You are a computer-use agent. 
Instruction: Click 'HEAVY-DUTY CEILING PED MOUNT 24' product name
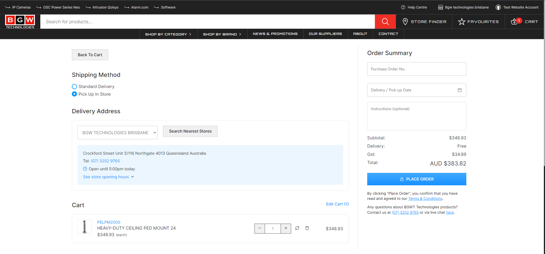pyautogui.click(x=136, y=228)
